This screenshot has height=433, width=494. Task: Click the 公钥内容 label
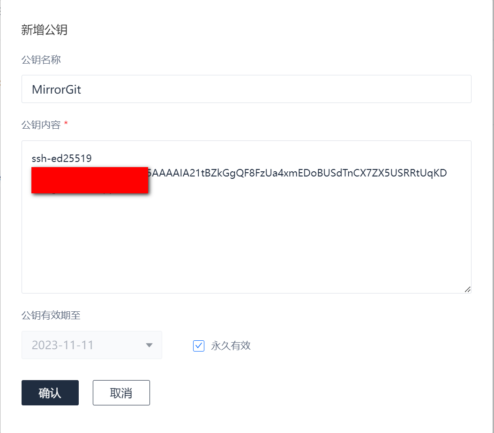pyautogui.click(x=41, y=125)
